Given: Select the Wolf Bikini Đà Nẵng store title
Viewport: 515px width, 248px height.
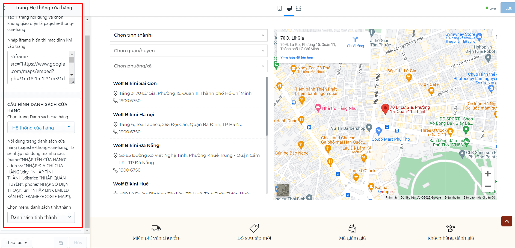Looking at the screenshot, I should coord(136,145).
